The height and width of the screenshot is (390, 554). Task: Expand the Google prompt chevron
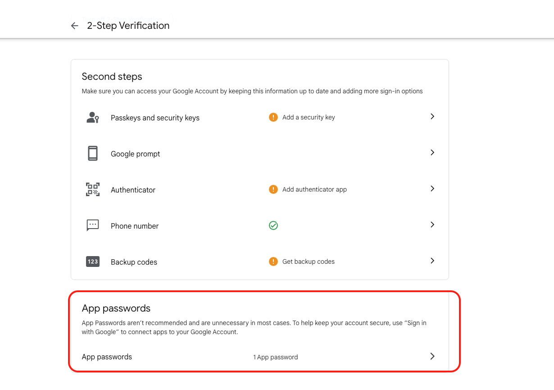click(432, 152)
